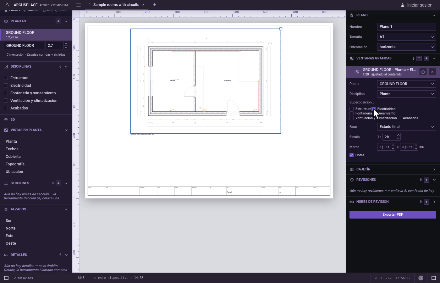Add a new revision in REVISIONES

point(426,180)
